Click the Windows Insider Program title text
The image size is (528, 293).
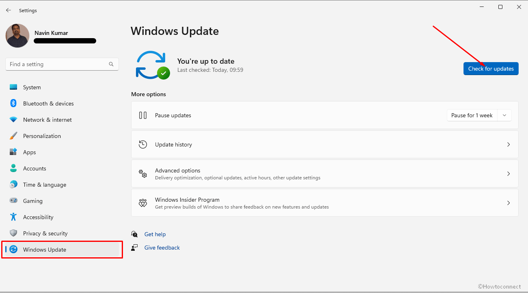coord(187,200)
